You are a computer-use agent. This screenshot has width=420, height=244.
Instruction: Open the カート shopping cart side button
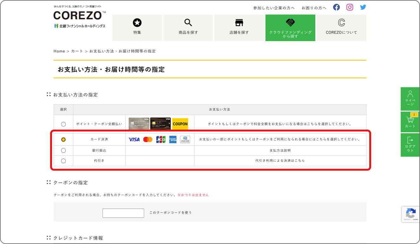pos(410,121)
